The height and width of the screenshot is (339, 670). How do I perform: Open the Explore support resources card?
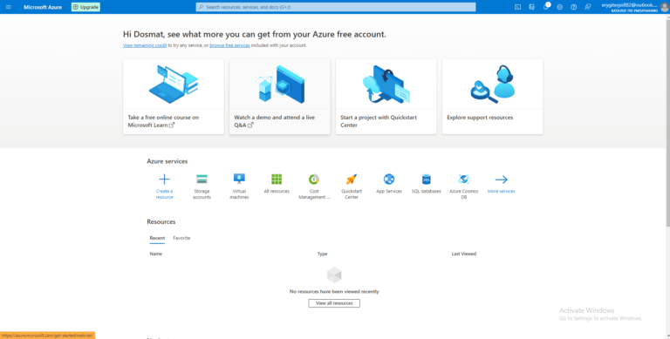[x=493, y=97]
